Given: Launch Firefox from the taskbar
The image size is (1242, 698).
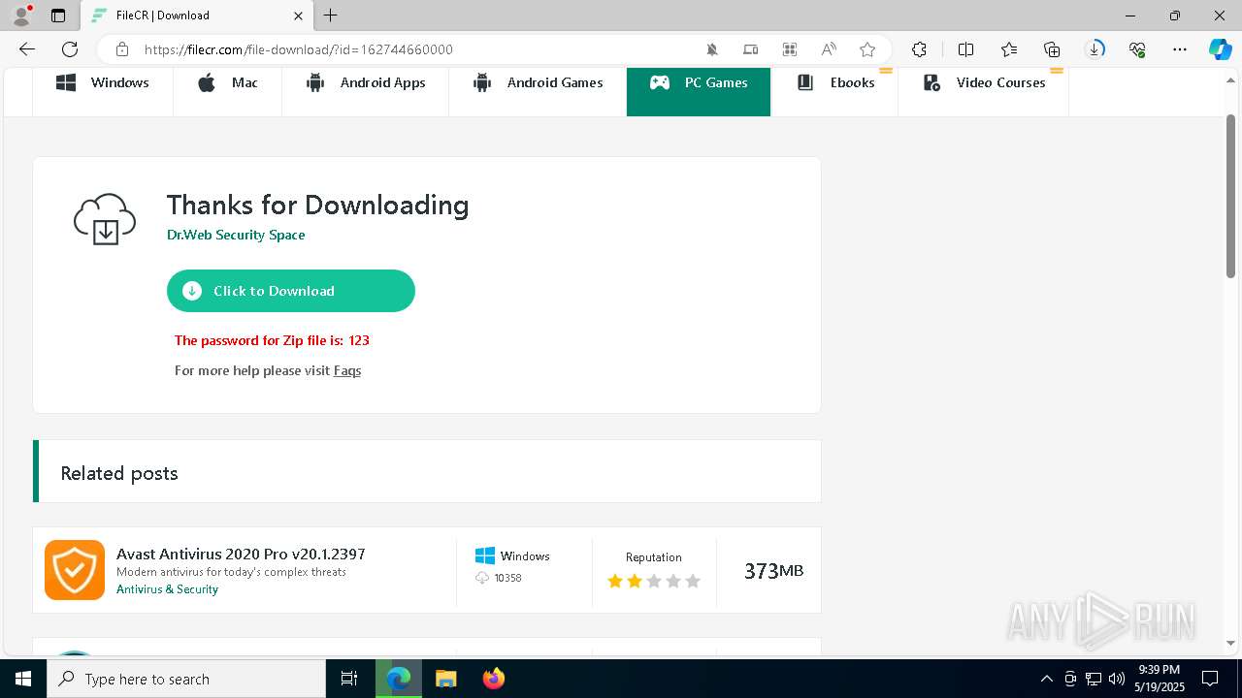Looking at the screenshot, I should point(493,679).
